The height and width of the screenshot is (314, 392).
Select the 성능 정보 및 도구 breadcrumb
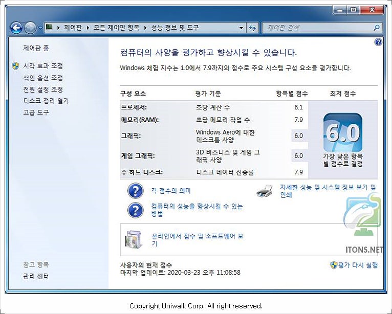(x=175, y=28)
